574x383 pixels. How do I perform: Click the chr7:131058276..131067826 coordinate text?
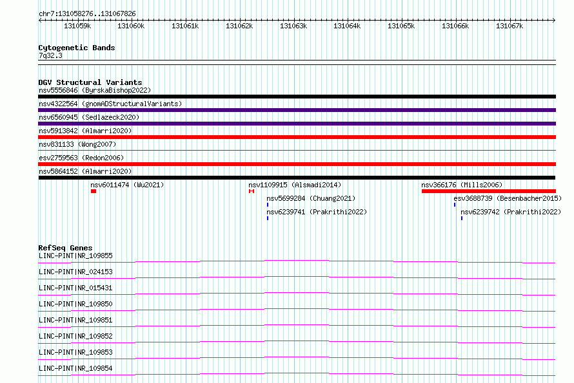87,14
